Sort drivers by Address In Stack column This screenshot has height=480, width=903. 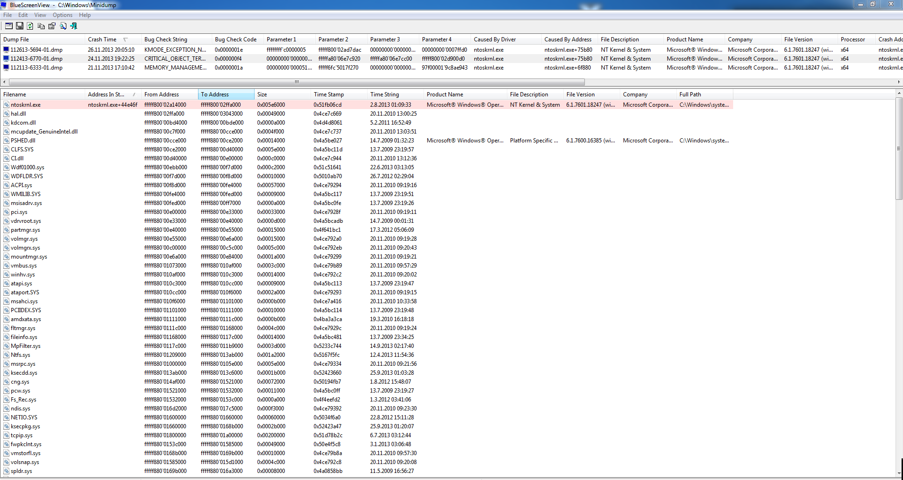106,94
